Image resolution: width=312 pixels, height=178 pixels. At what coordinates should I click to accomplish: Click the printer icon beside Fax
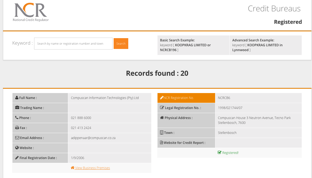coord(17,128)
